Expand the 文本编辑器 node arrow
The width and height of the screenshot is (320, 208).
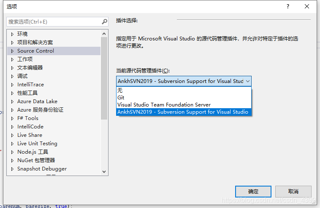12,68
